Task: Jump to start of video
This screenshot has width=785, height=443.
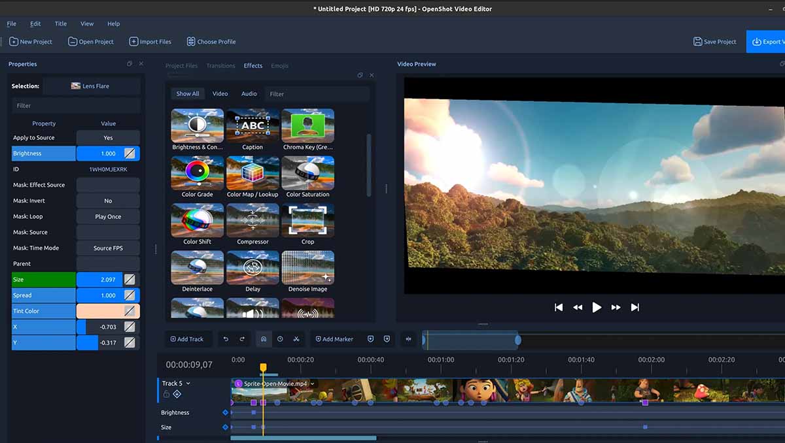Action: tap(559, 307)
